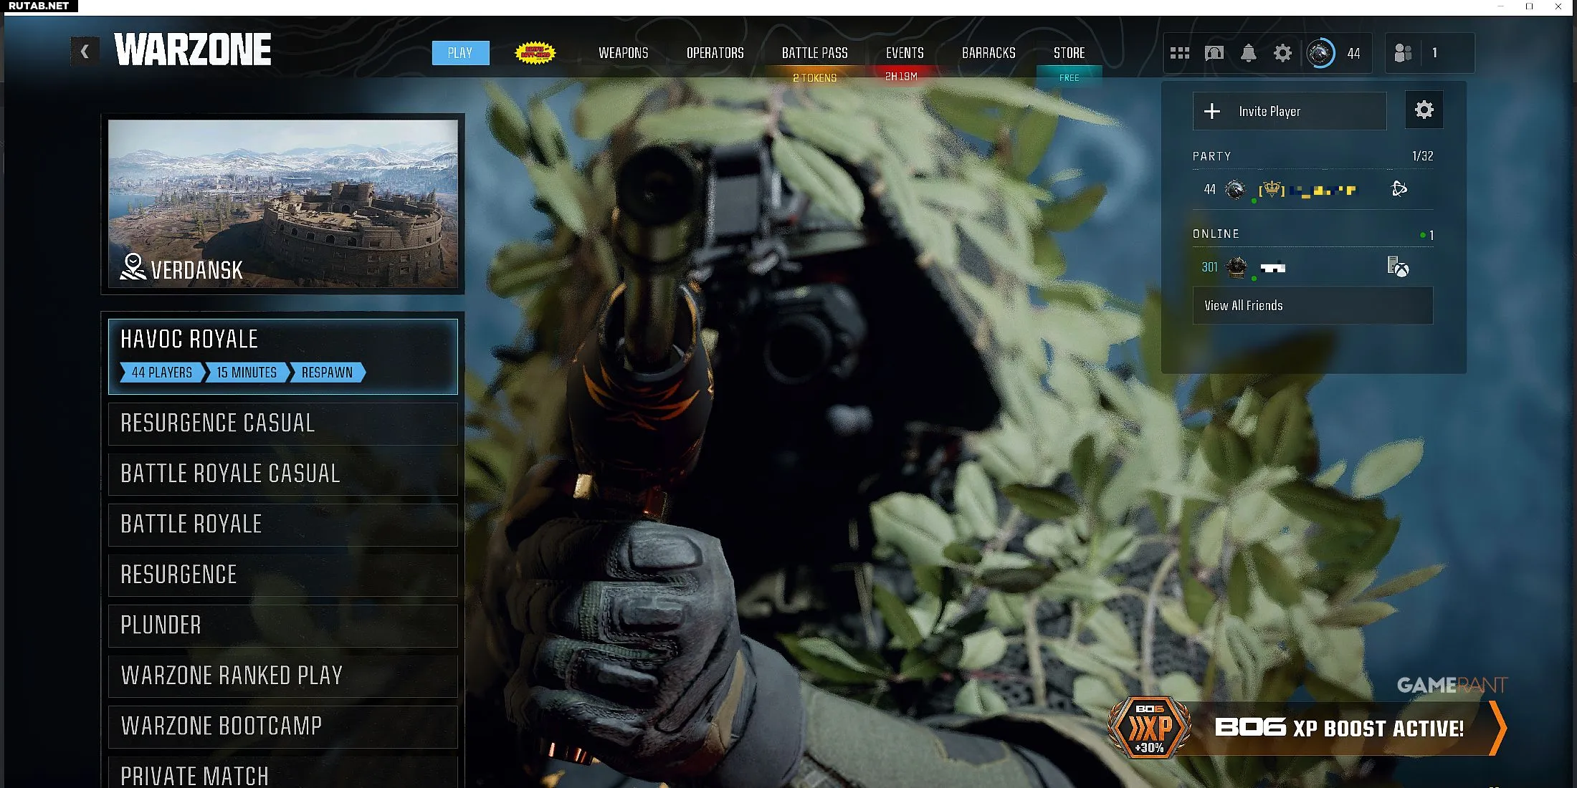Select the PLUNDER game mode

tap(283, 625)
